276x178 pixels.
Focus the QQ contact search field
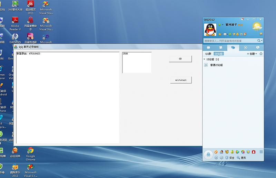230,41
